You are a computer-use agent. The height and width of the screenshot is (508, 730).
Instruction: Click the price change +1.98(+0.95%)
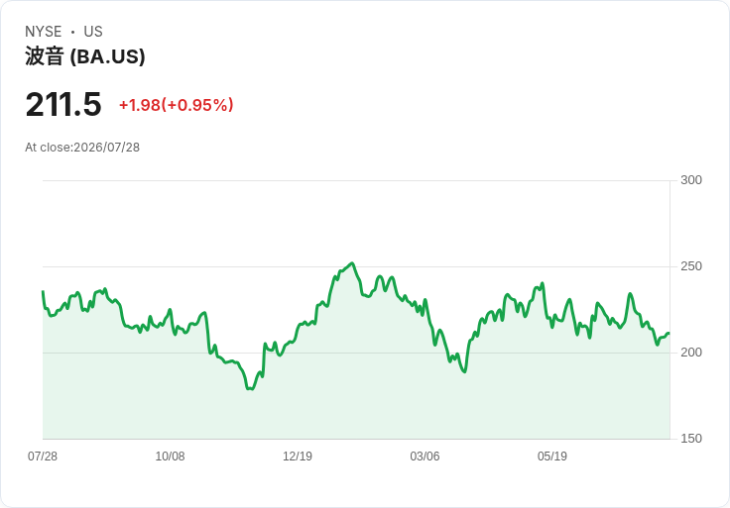click(177, 105)
